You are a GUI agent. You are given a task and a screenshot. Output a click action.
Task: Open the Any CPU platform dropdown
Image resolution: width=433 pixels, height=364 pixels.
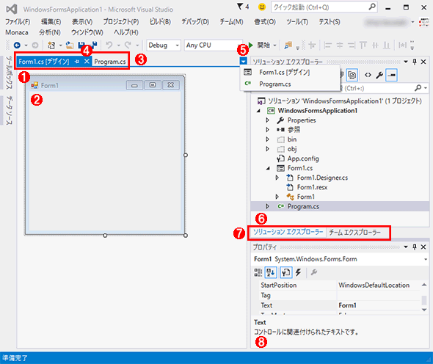tap(239, 45)
